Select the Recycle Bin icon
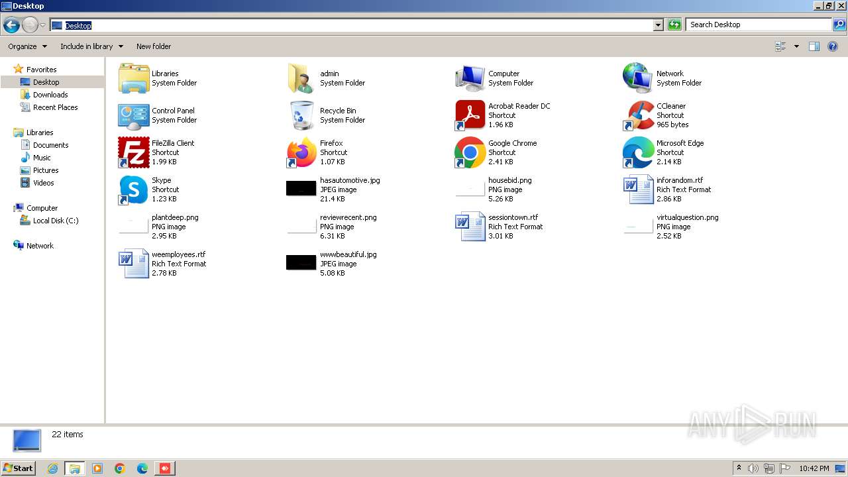The height and width of the screenshot is (477, 848). (301, 115)
